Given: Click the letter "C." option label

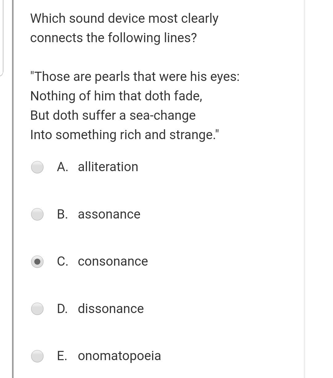Looking at the screenshot, I should pos(63,261).
